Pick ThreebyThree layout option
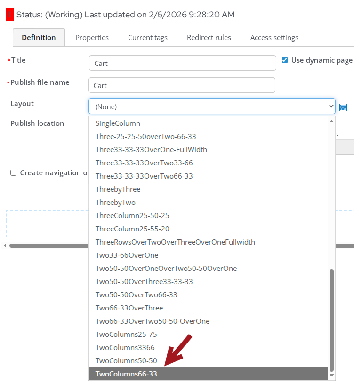 click(x=118, y=189)
